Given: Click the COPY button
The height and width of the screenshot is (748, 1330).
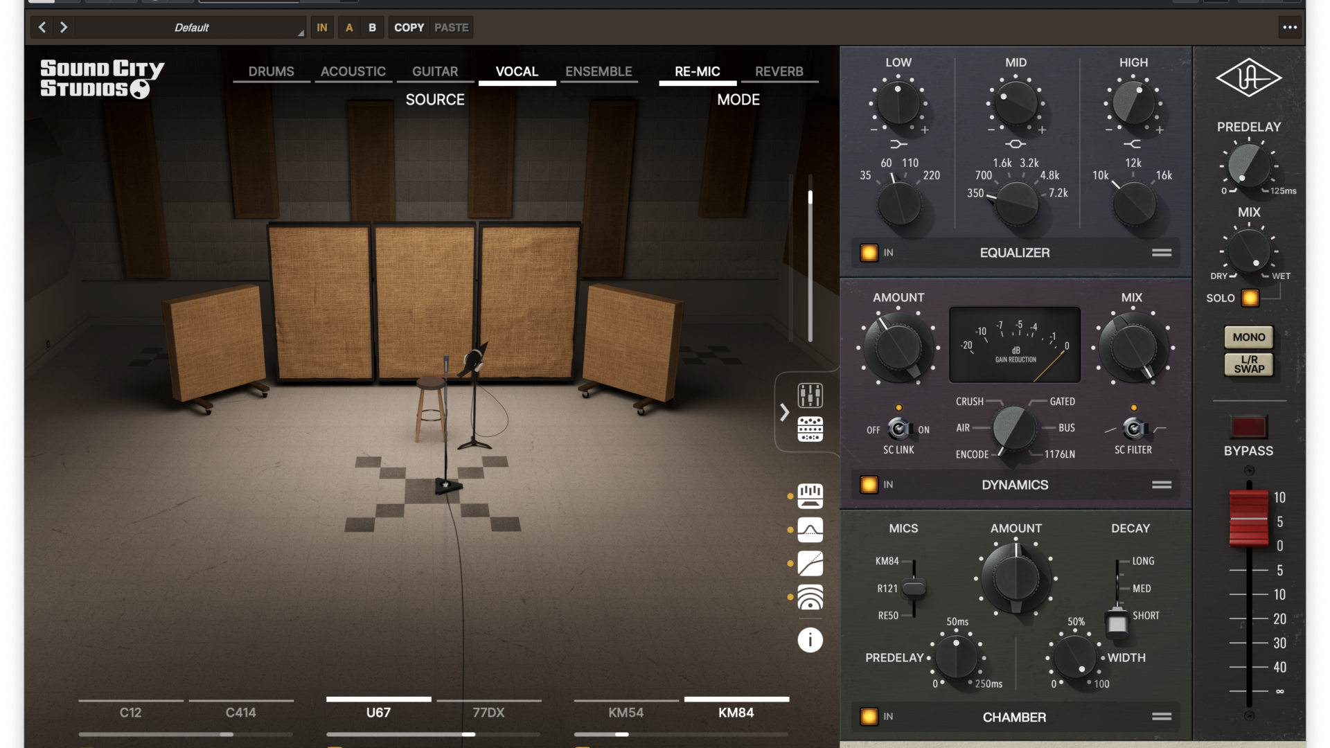Looking at the screenshot, I should 409,28.
